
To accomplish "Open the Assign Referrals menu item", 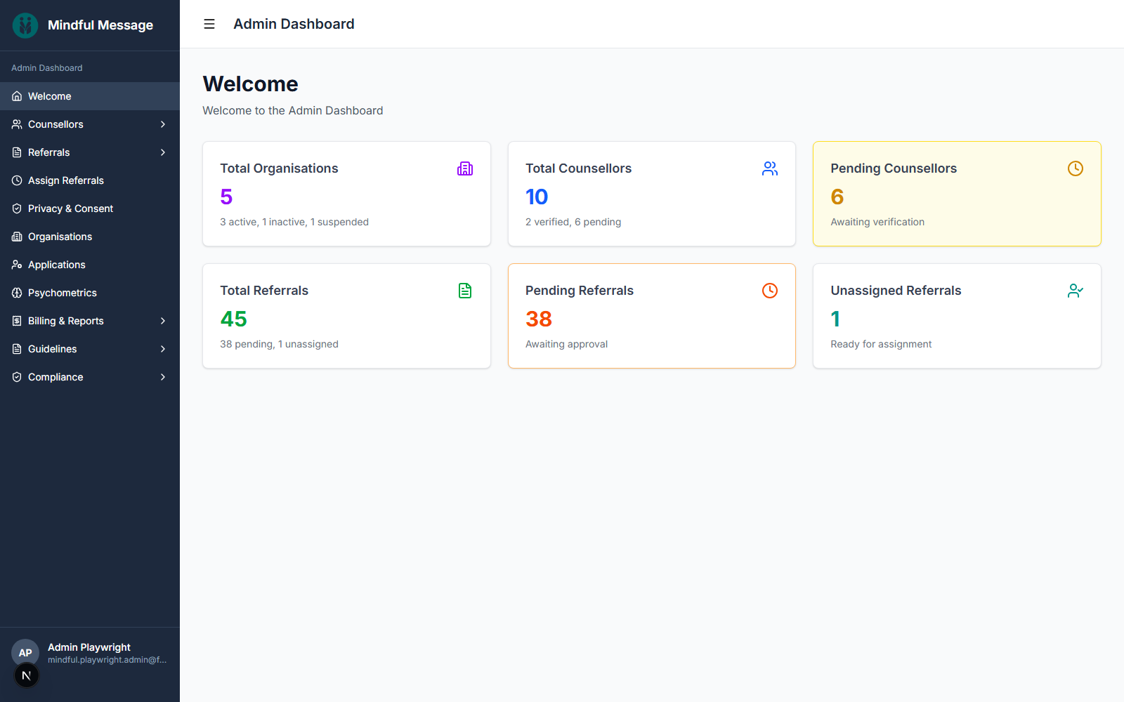I will coord(90,180).
